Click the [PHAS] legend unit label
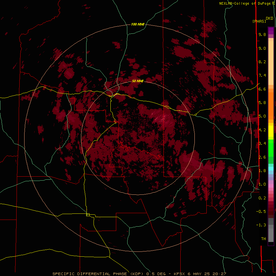Screen dimensions: 276x276 [x=259, y=21]
